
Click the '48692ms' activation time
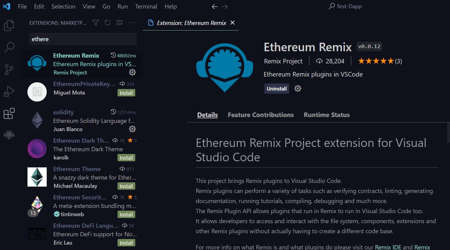click(123, 55)
